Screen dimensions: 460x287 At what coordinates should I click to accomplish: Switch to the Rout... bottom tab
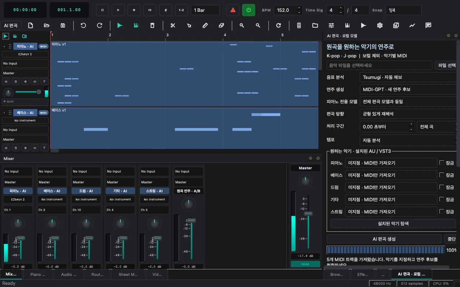click(x=97, y=274)
